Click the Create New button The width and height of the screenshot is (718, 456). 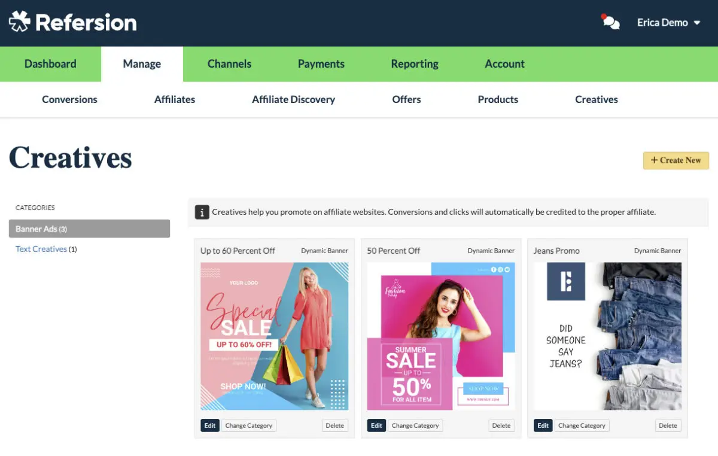click(676, 160)
